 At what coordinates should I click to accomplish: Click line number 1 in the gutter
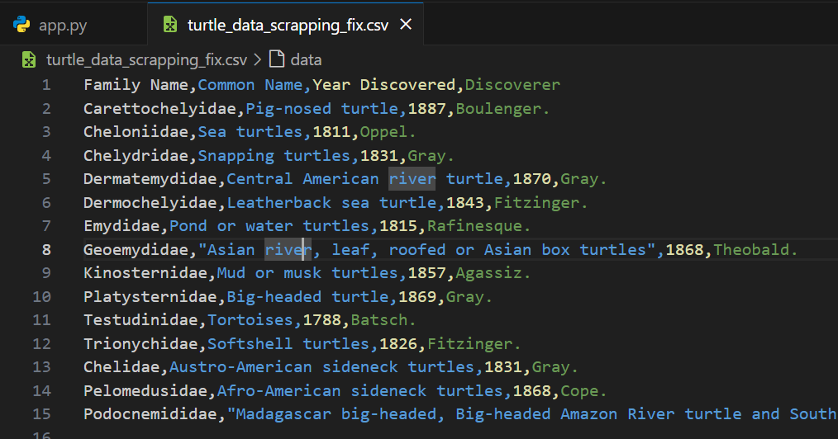tap(46, 85)
